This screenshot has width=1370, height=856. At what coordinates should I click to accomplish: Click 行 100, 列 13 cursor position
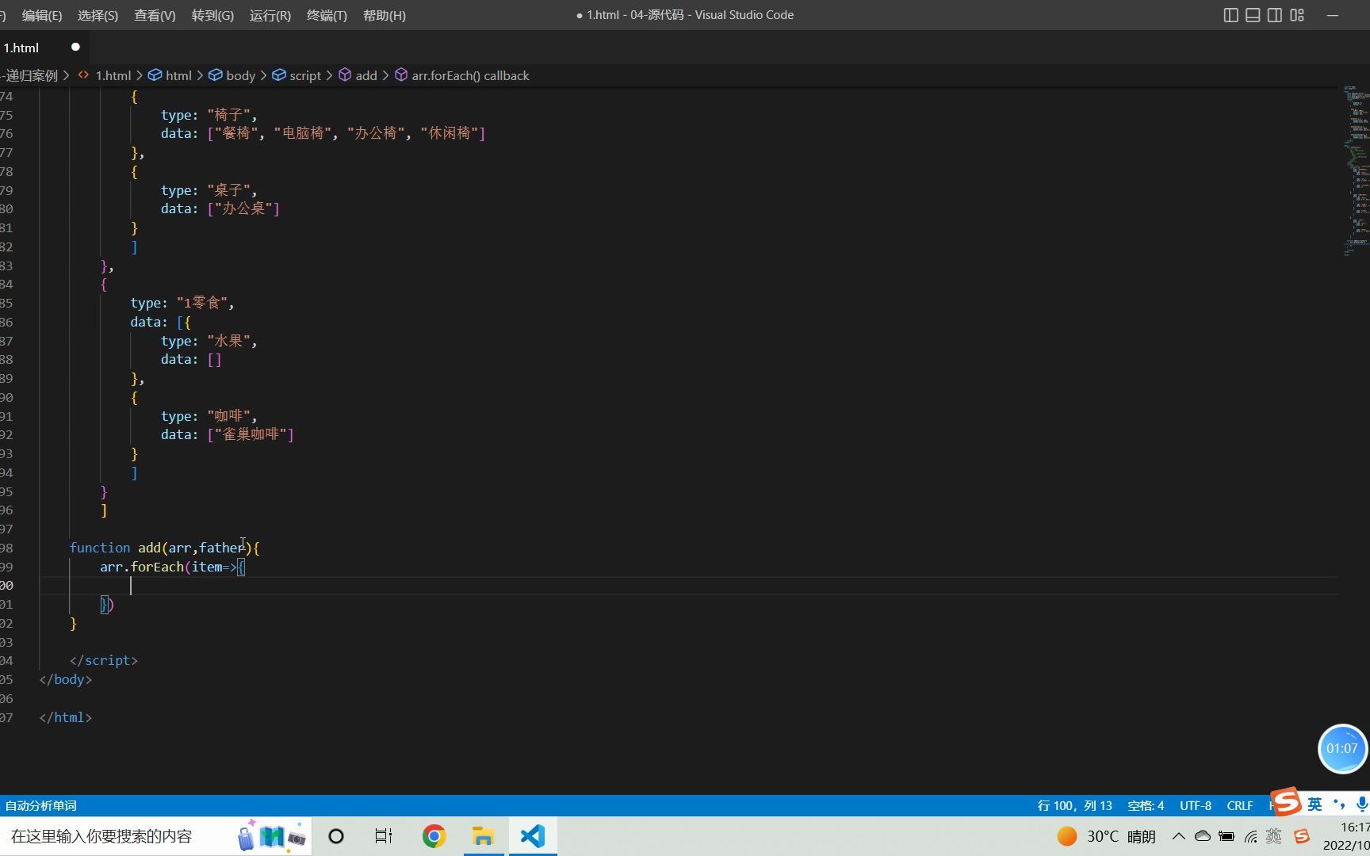point(1074,805)
